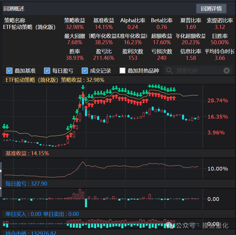This screenshot has height=235, width=236.
Task: Click the magnifier icon in search box
Action: click(170, 71)
